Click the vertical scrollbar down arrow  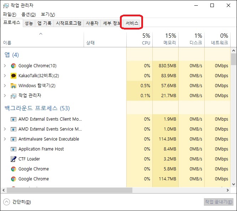[x=233, y=184]
